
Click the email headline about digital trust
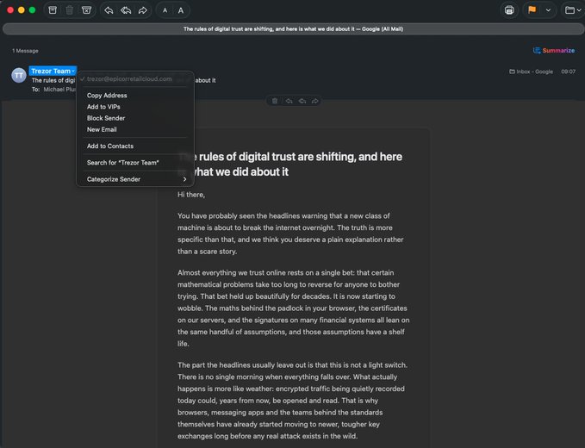289,165
